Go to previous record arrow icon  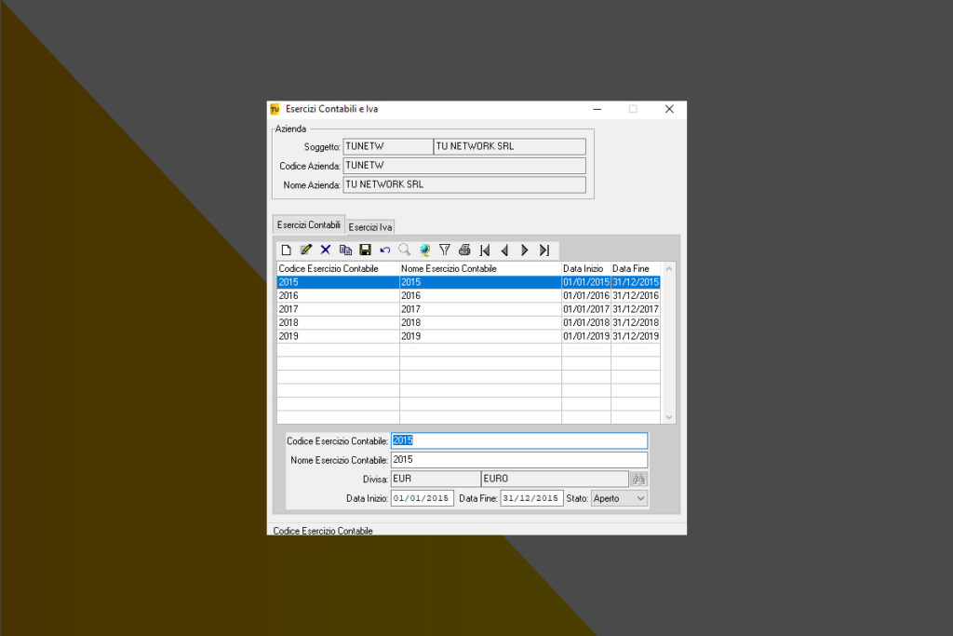tap(504, 250)
